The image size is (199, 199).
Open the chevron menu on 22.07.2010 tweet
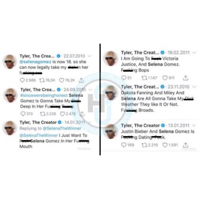pyautogui.click(x=90, y=56)
